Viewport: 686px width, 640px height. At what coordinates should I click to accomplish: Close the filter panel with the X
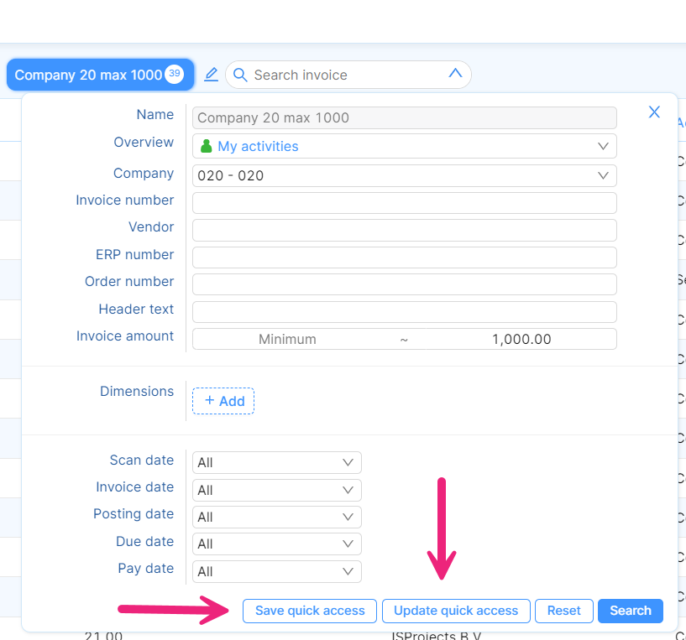click(x=654, y=112)
